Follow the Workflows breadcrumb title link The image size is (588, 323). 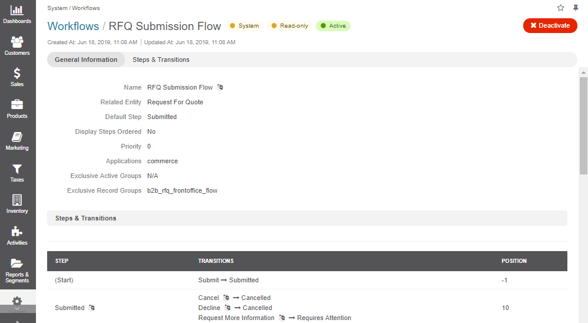(73, 27)
